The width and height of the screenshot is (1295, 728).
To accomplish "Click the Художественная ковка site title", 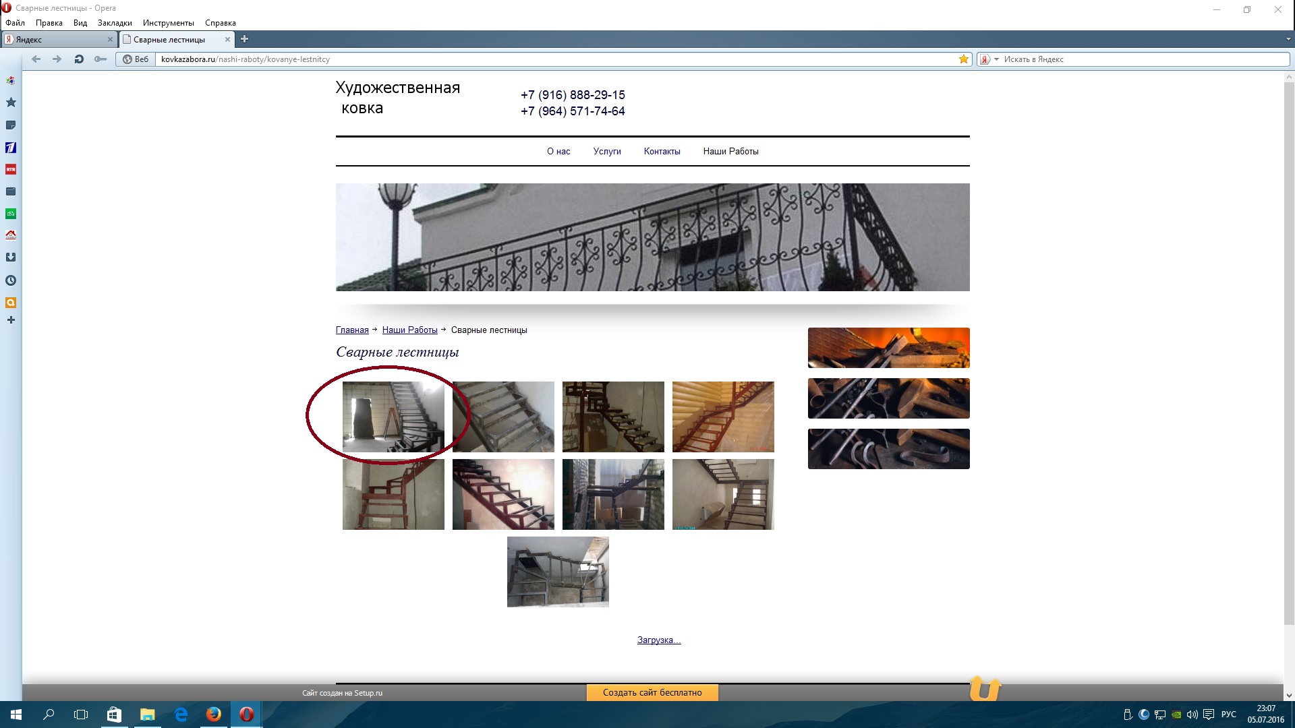I will pos(398,98).
